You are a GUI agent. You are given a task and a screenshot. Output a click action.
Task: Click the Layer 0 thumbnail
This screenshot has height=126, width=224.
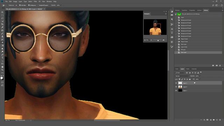[x=180, y=87]
